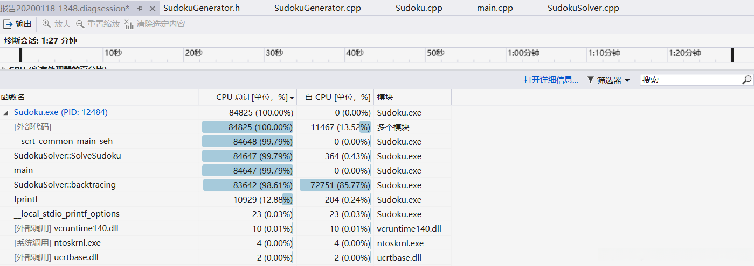Image resolution: width=754 pixels, height=266 pixels.
Task: Open the 筛选器 filter dropdown
Action: pos(608,80)
